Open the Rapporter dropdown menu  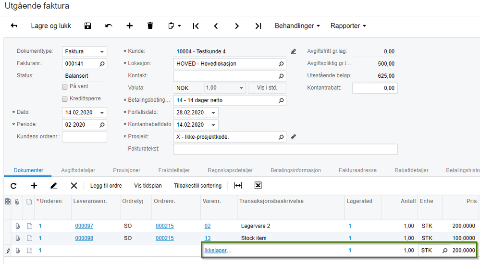coord(348,26)
